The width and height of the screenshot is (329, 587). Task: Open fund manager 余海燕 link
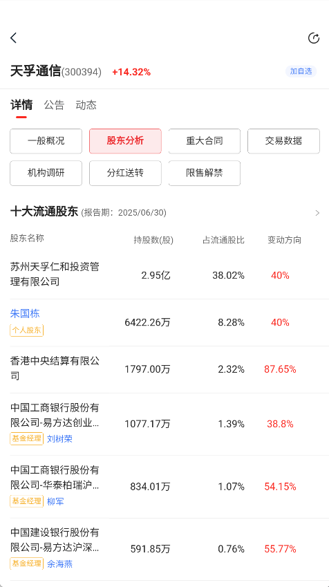(59, 563)
